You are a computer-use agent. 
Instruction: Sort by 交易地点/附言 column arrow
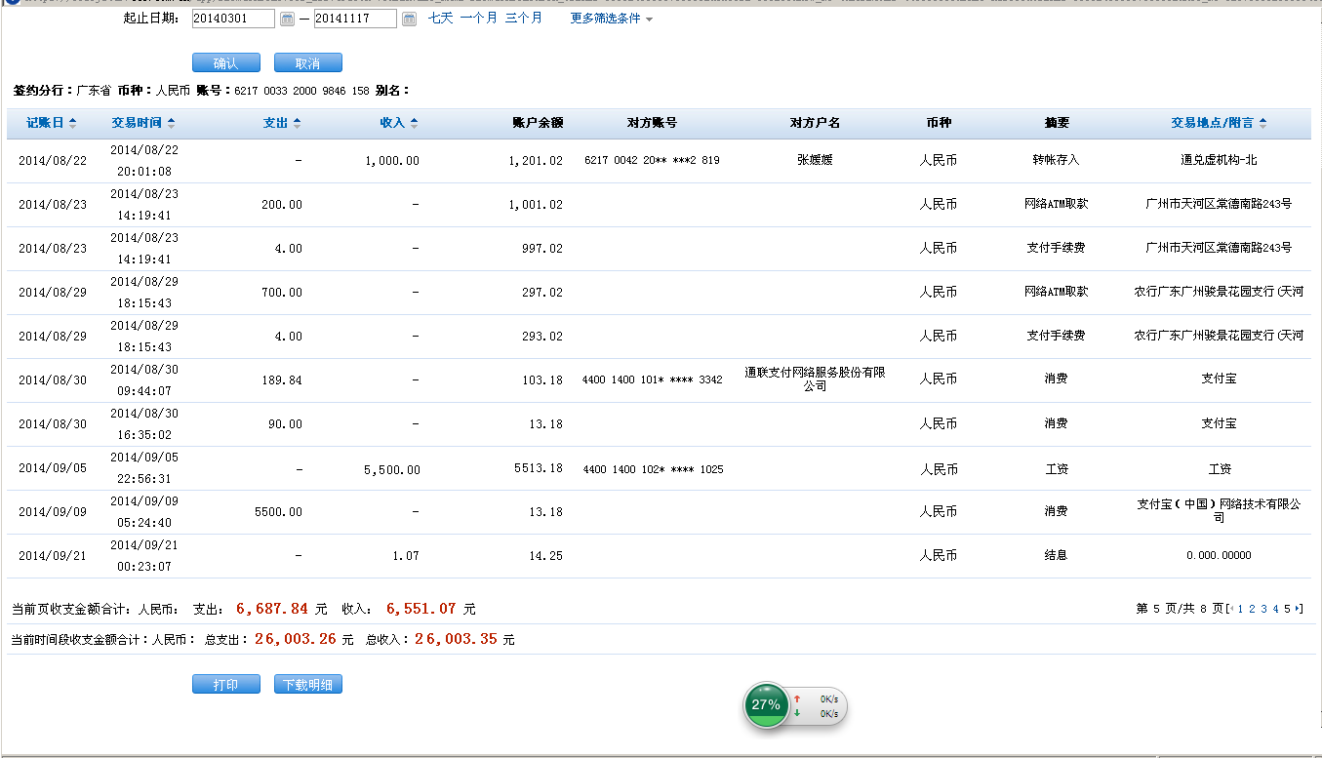(x=1262, y=123)
